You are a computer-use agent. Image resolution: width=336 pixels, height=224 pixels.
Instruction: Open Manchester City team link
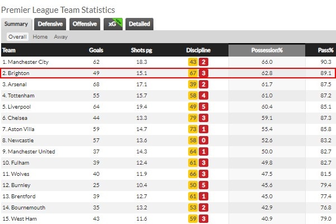coord(28,62)
